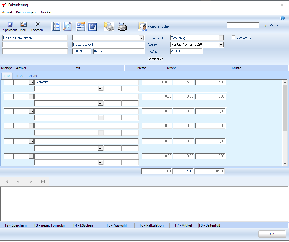The height and width of the screenshot is (242, 289).
Task: Click the book-style list icon in toolbar
Action: 56,26
